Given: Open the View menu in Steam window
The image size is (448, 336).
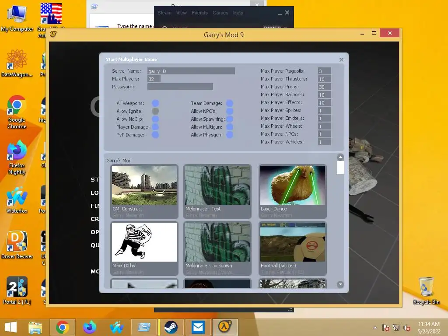Looking at the screenshot, I should coord(181,13).
